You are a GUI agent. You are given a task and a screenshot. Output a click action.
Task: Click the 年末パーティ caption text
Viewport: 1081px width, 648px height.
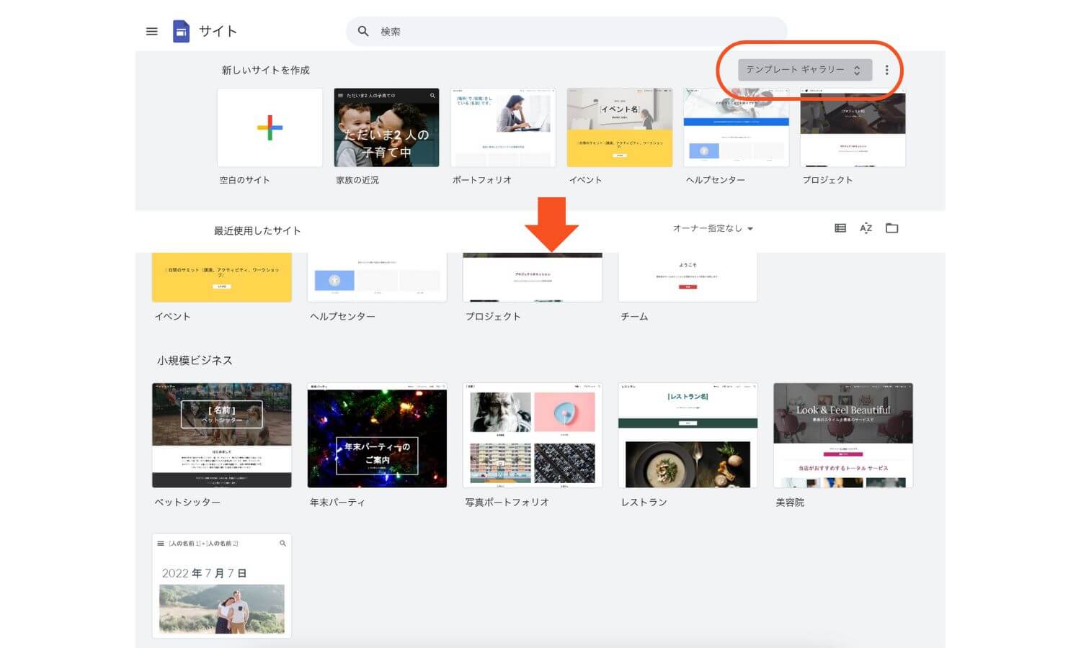[x=337, y=502]
